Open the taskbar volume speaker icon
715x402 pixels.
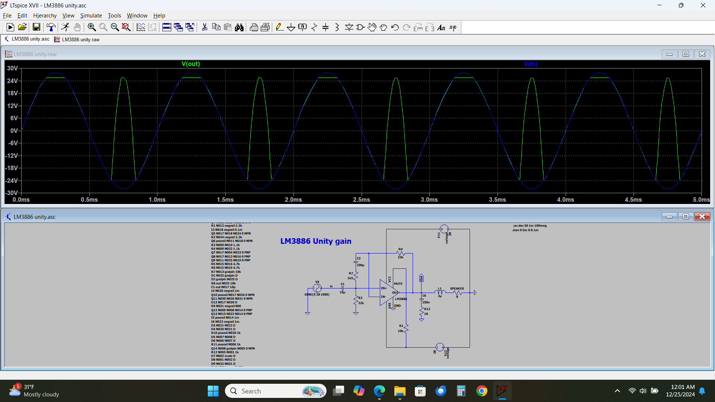(643, 391)
